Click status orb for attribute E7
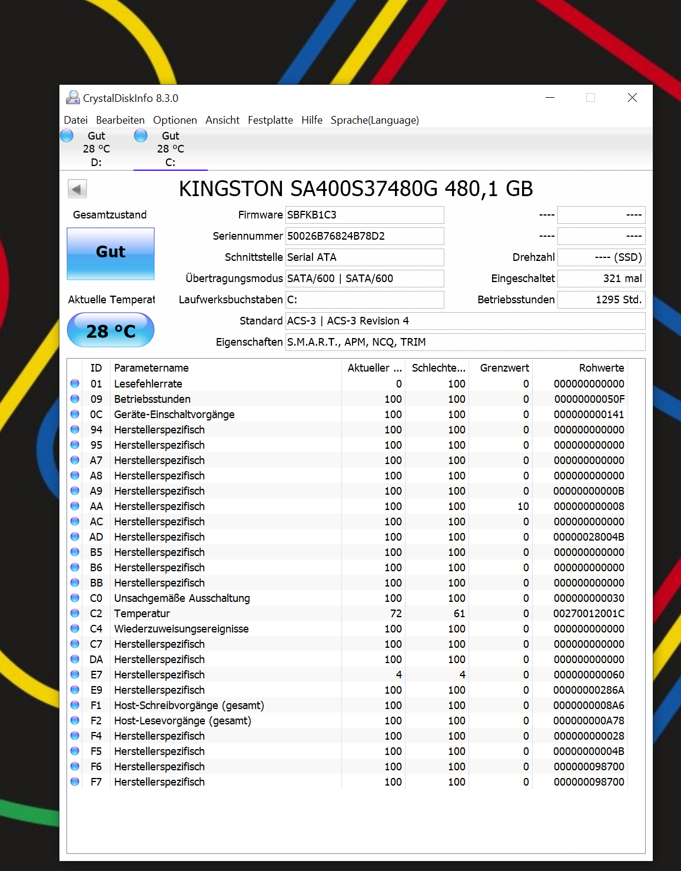The width and height of the screenshot is (681, 871). coord(75,674)
